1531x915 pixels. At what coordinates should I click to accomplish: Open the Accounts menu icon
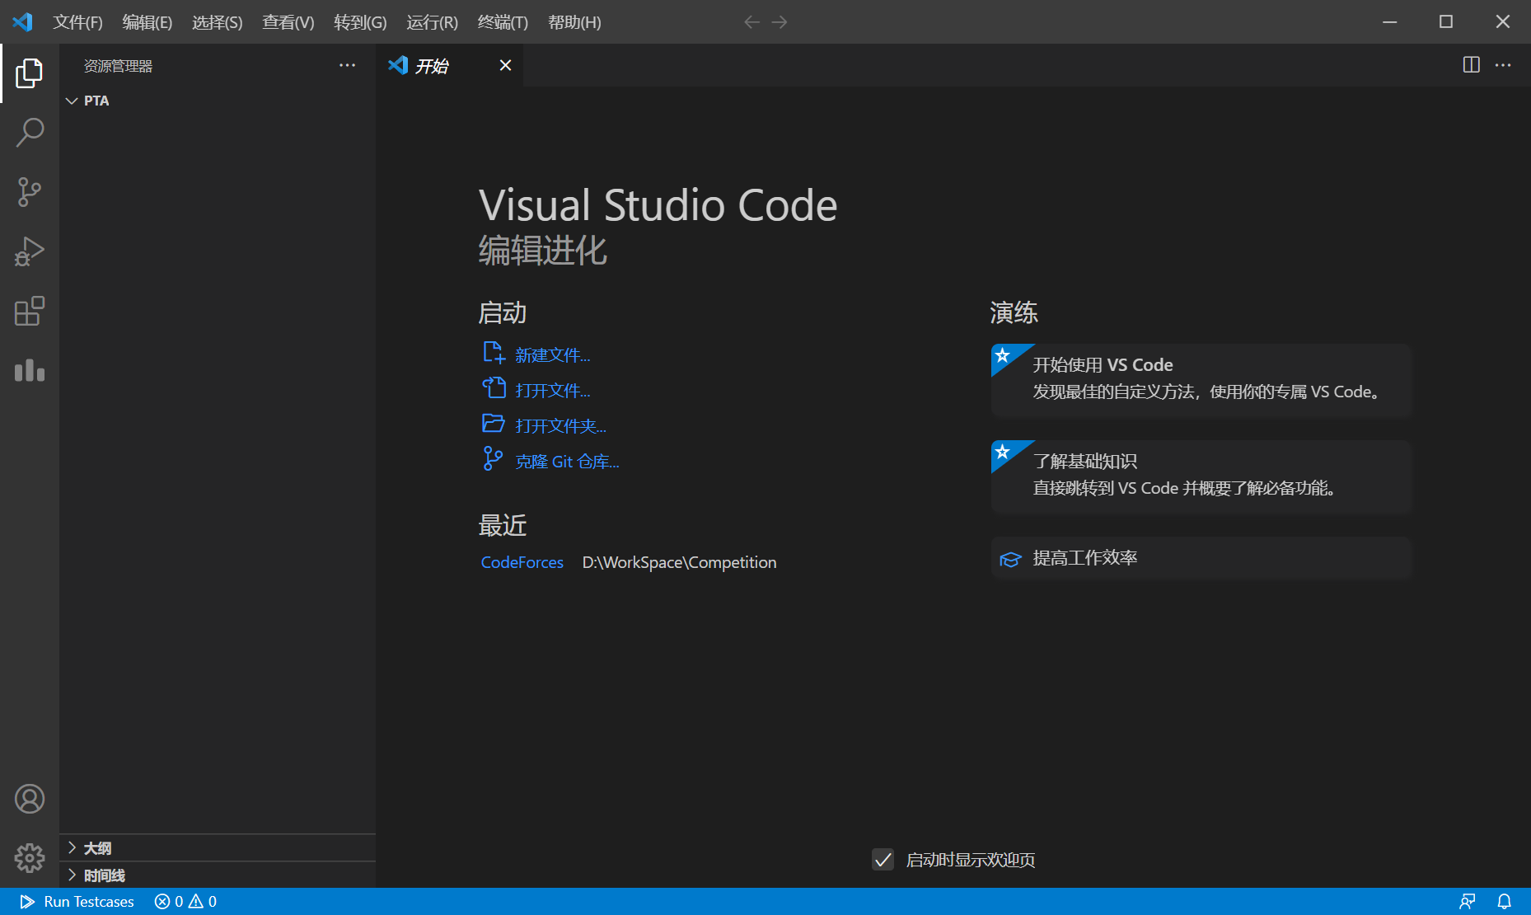(x=30, y=799)
